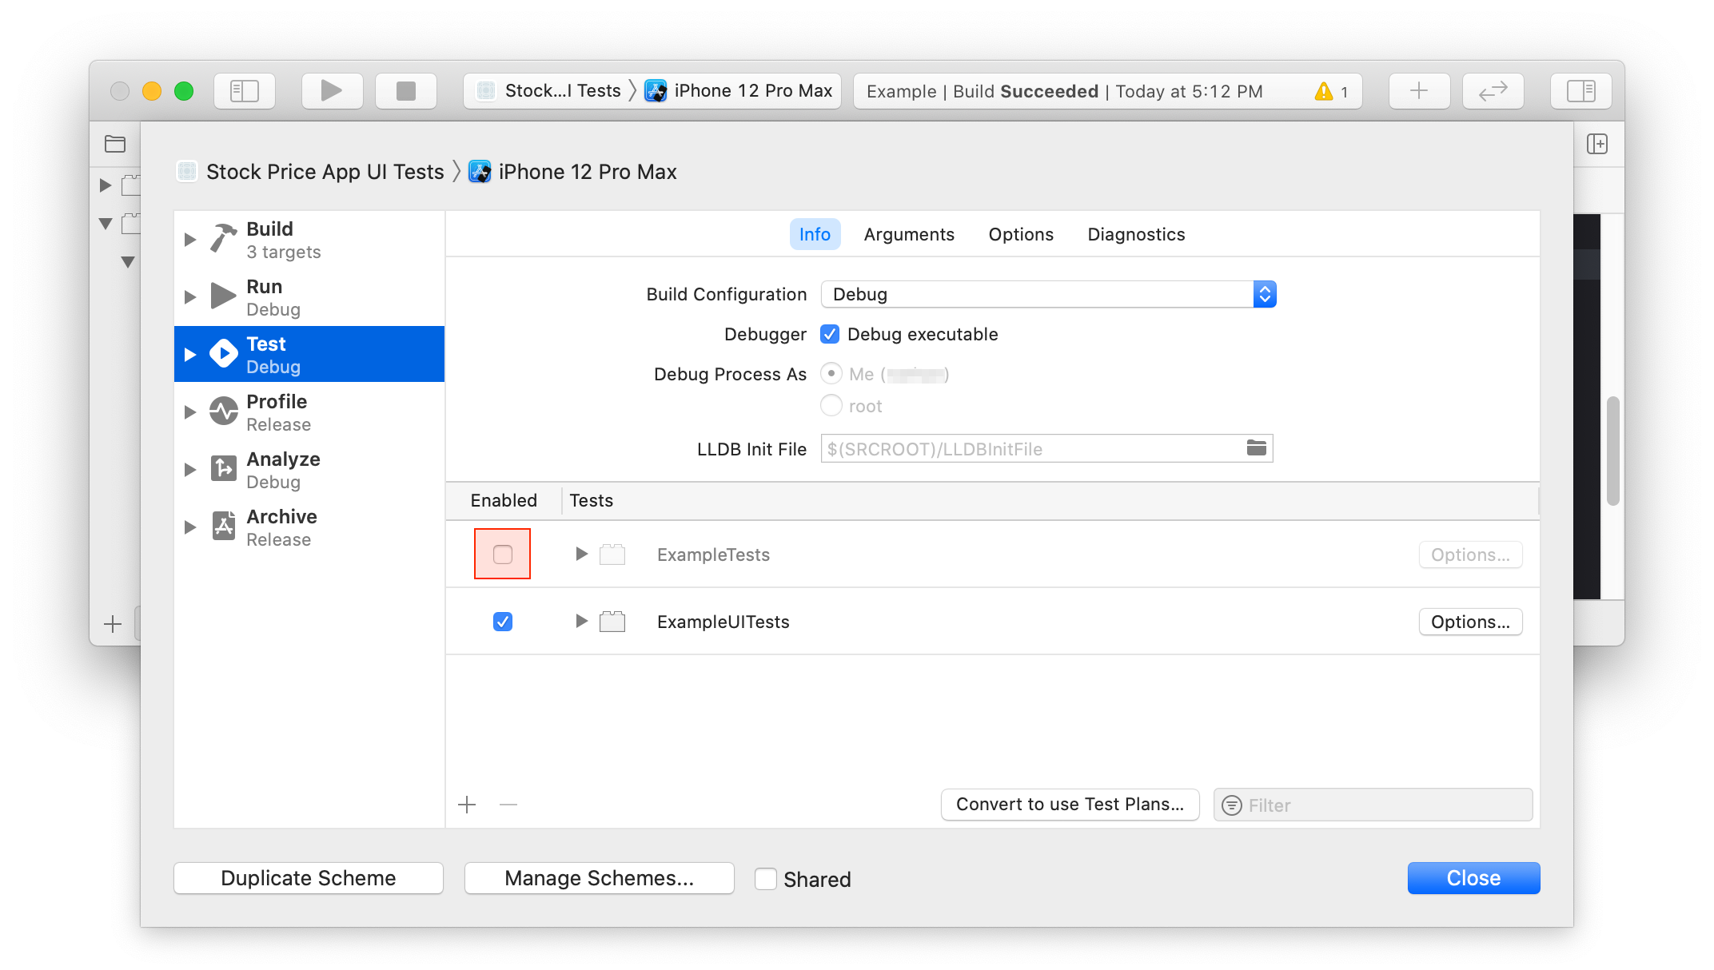
Task: Switch to the Diagnostics tab
Action: click(1136, 233)
